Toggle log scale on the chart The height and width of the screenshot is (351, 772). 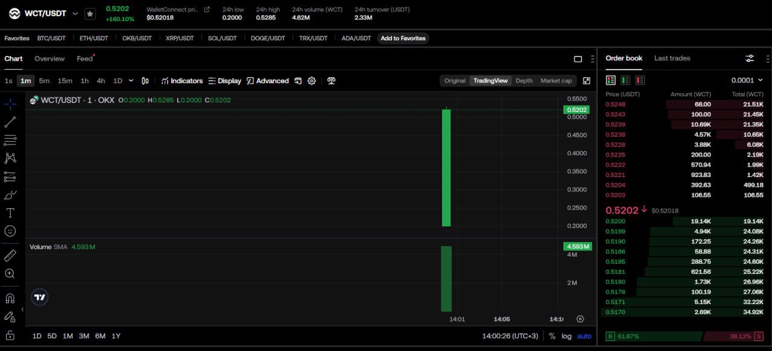(x=566, y=336)
